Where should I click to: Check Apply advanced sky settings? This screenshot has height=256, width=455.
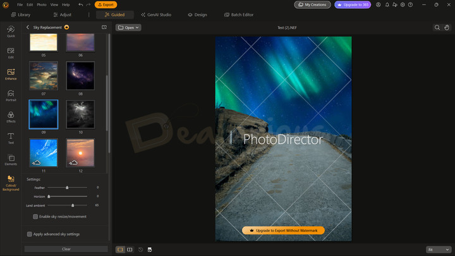tap(29, 234)
